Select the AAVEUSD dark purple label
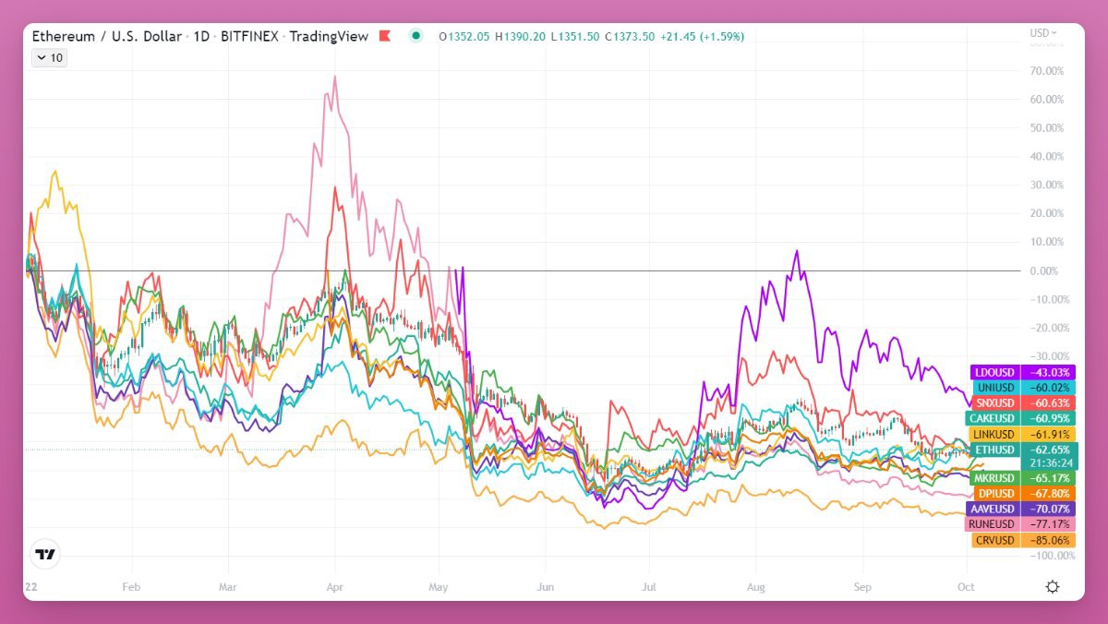This screenshot has height=624, width=1108. point(992,509)
